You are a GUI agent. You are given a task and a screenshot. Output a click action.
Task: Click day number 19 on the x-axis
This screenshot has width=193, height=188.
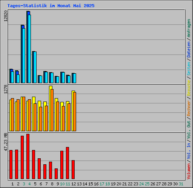[113, 184]
